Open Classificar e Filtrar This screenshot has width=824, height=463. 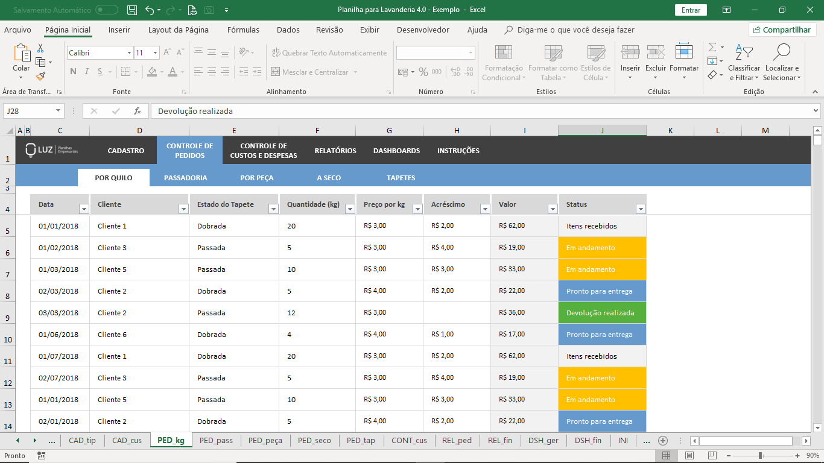[744, 62]
